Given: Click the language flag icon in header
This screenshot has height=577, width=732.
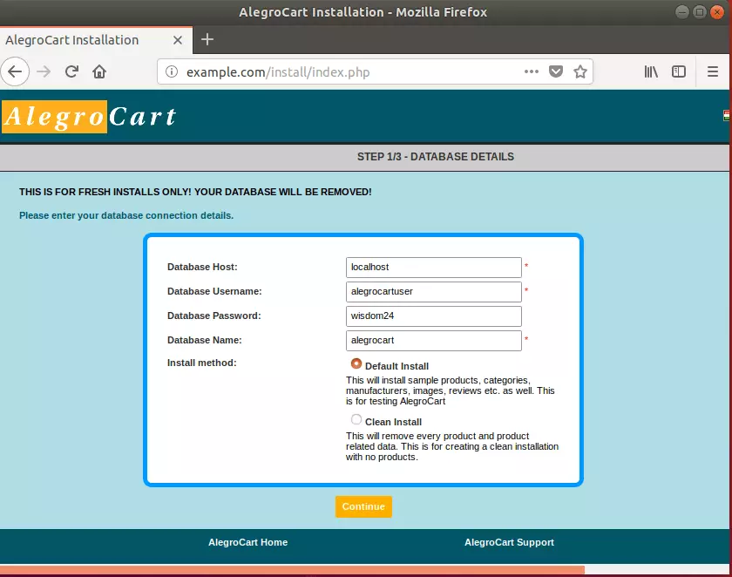Looking at the screenshot, I should pos(726,115).
